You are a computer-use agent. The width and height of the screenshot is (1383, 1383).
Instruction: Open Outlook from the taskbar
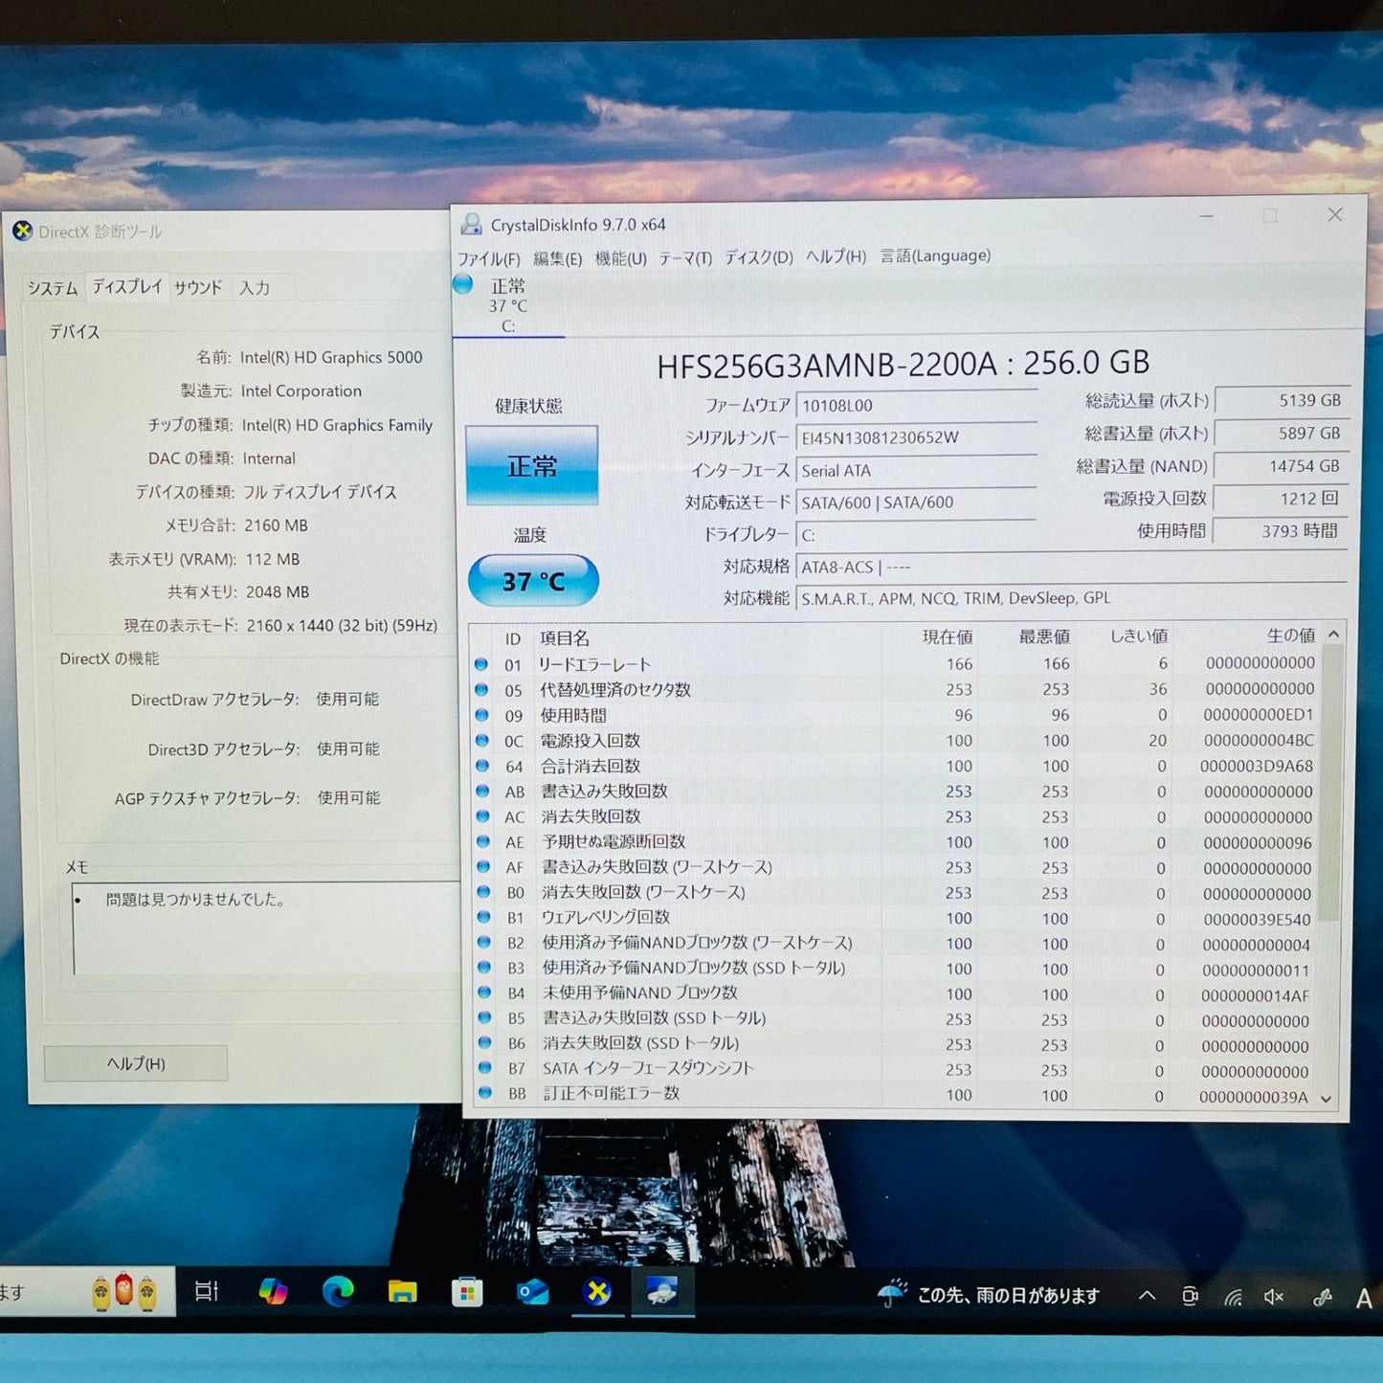[532, 1292]
